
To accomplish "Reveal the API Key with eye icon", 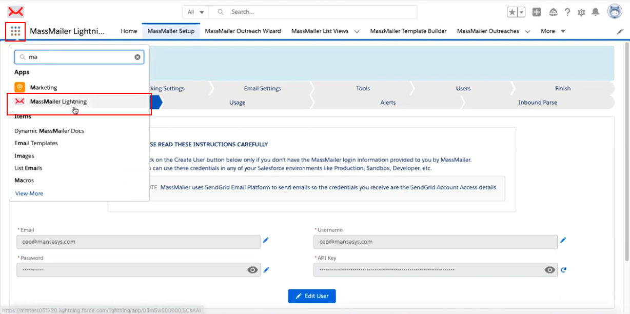I will 549,270.
